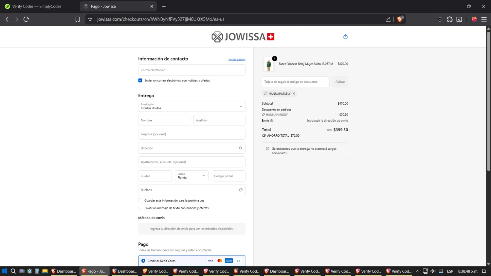Image resolution: width=491 pixels, height=276 pixels.
Task: Show the +3 additional card types
Action: 238,261
